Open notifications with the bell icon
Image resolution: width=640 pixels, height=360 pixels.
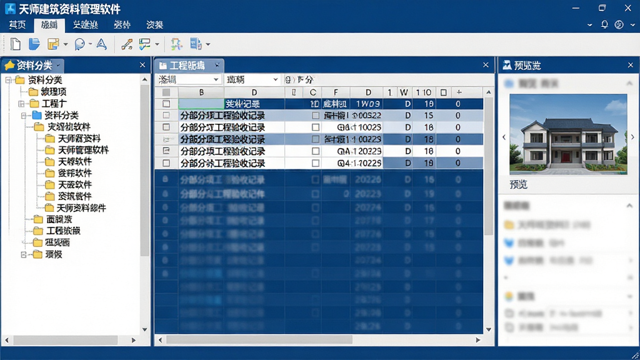click(604, 24)
